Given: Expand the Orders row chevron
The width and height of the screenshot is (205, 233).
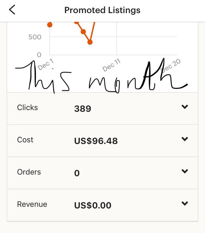Looking at the screenshot, I should point(184,171).
